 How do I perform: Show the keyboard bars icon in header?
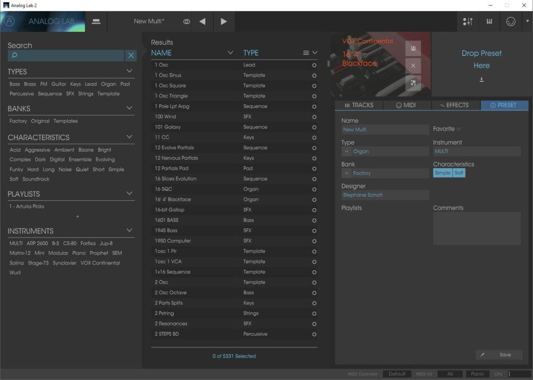pos(489,21)
